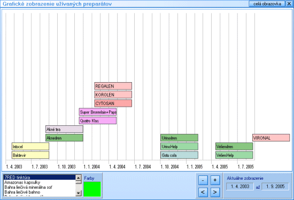Select the Gotu cola bar
The width and height of the screenshot is (294, 200).
[x=179, y=155]
